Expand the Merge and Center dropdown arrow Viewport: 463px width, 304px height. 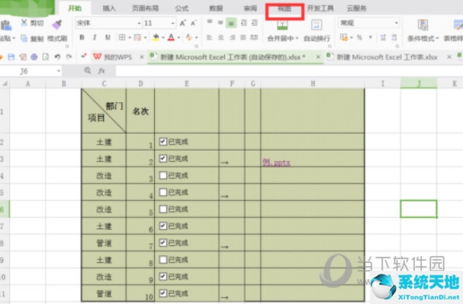[x=297, y=39]
